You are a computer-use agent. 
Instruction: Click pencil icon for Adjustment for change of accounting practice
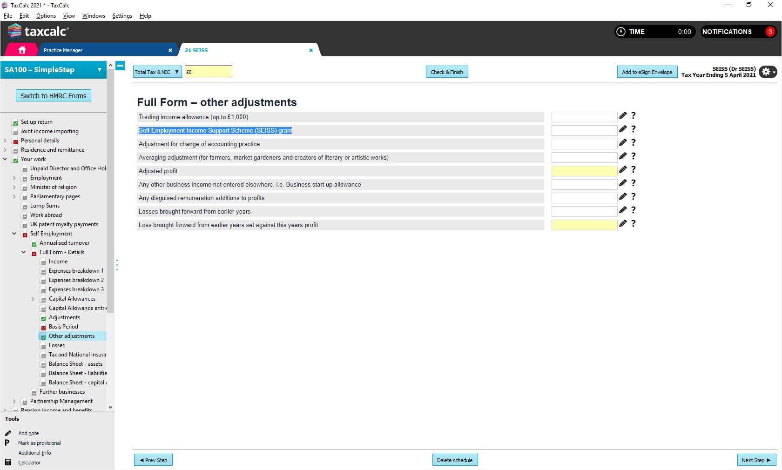pos(623,142)
